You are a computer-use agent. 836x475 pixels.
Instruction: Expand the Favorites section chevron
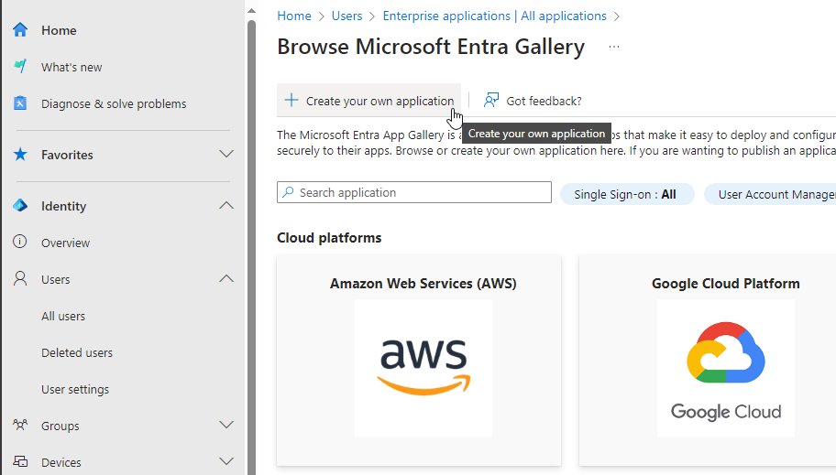coord(226,155)
